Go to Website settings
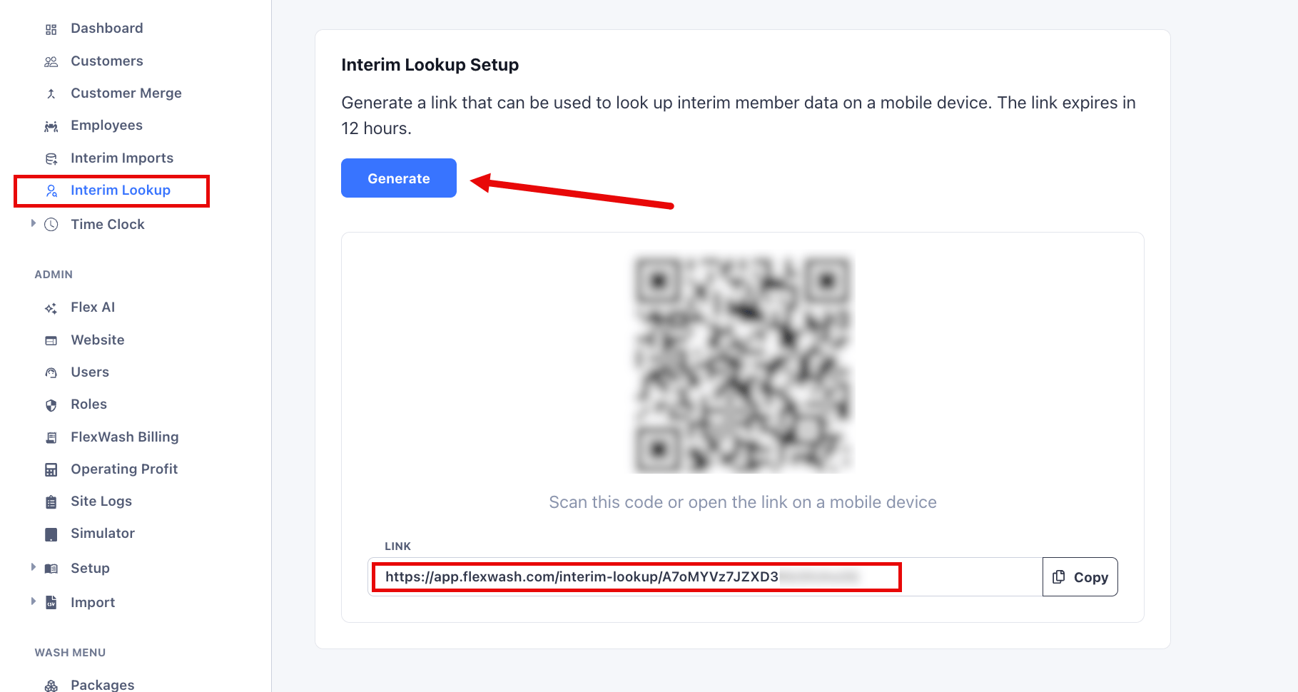The height and width of the screenshot is (692, 1298). (98, 340)
